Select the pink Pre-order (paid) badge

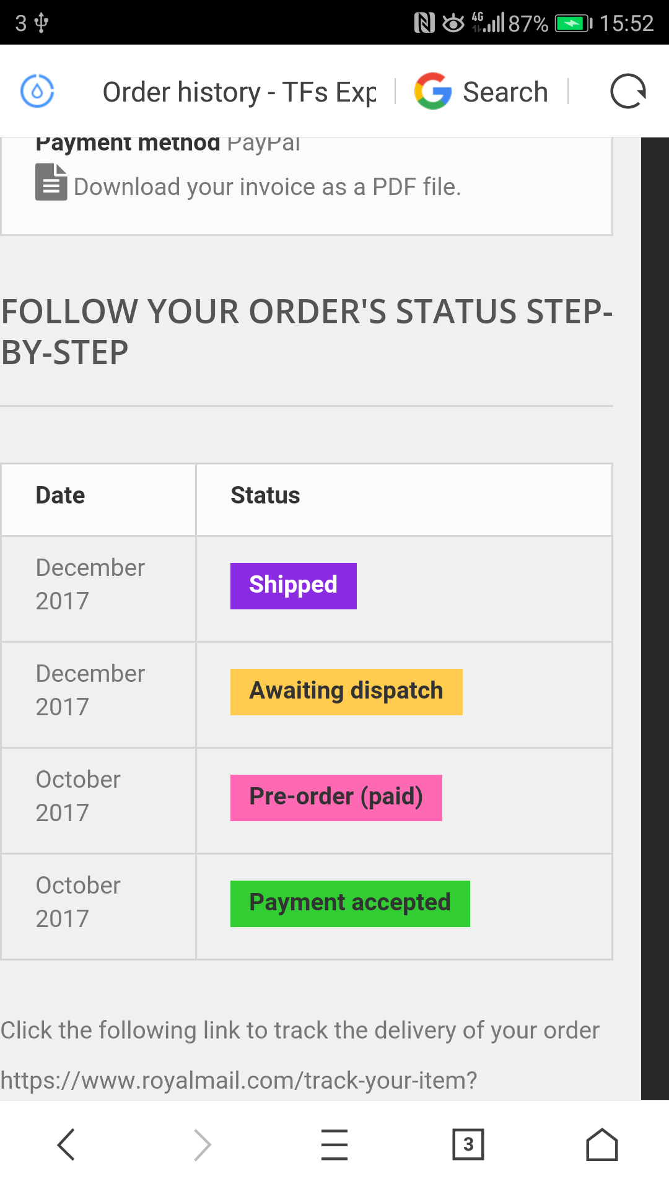(x=336, y=798)
